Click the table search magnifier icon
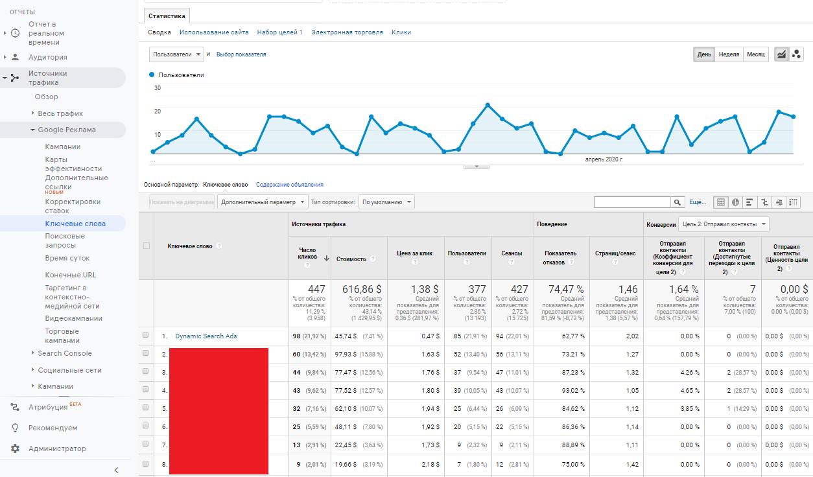The image size is (813, 477). [x=677, y=202]
